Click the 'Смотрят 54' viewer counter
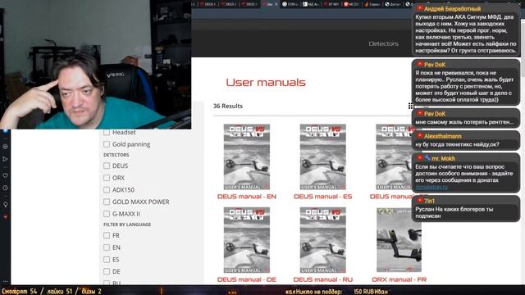525x295 pixels. 20,292
